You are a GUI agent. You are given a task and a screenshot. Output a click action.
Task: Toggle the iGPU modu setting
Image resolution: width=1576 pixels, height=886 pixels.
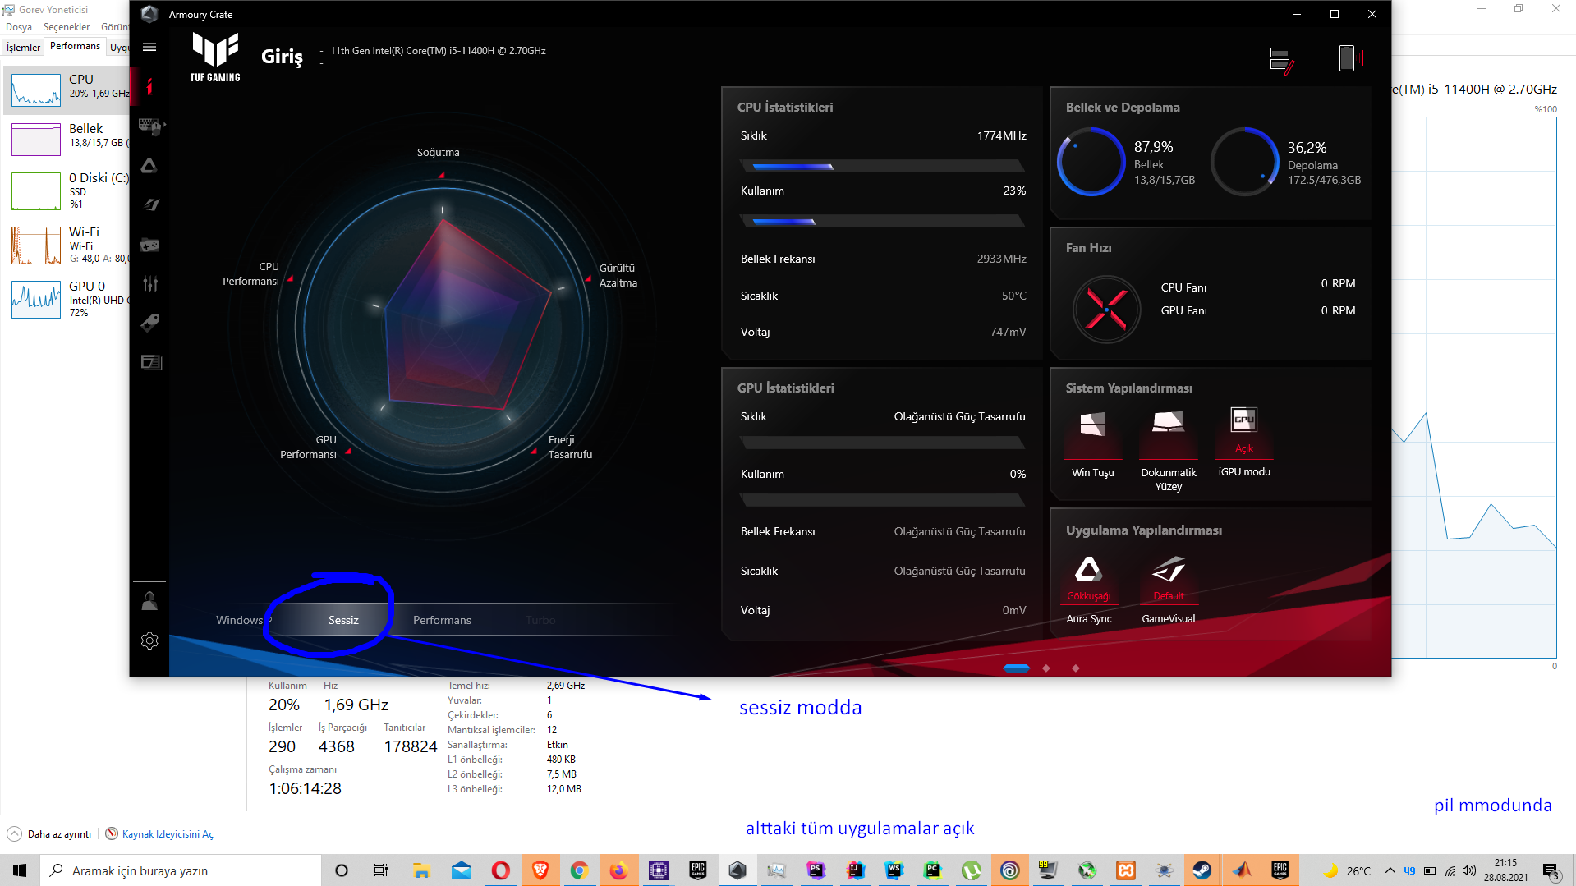pyautogui.click(x=1244, y=443)
